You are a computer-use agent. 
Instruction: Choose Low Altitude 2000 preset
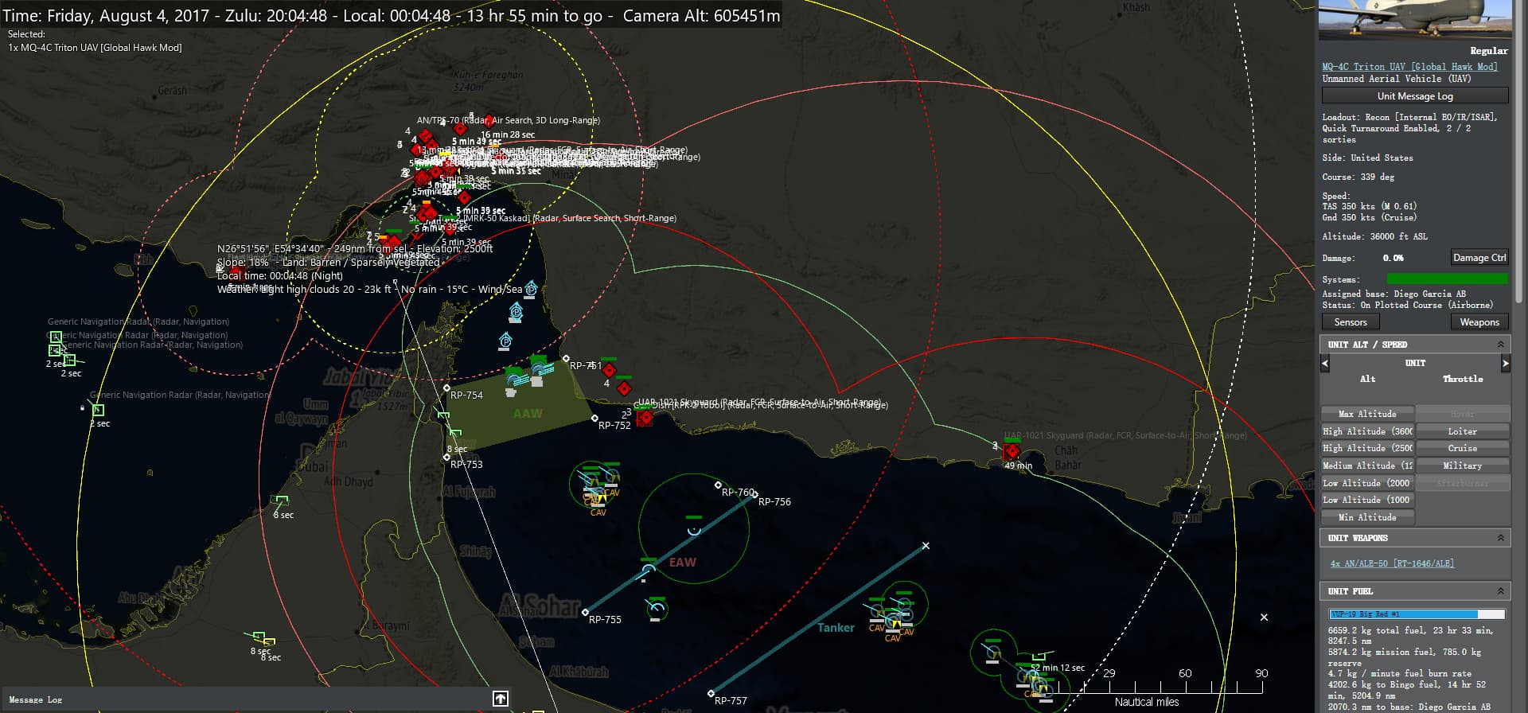point(1367,483)
